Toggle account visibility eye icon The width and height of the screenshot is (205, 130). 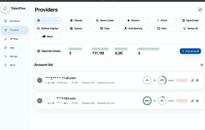tap(202, 65)
